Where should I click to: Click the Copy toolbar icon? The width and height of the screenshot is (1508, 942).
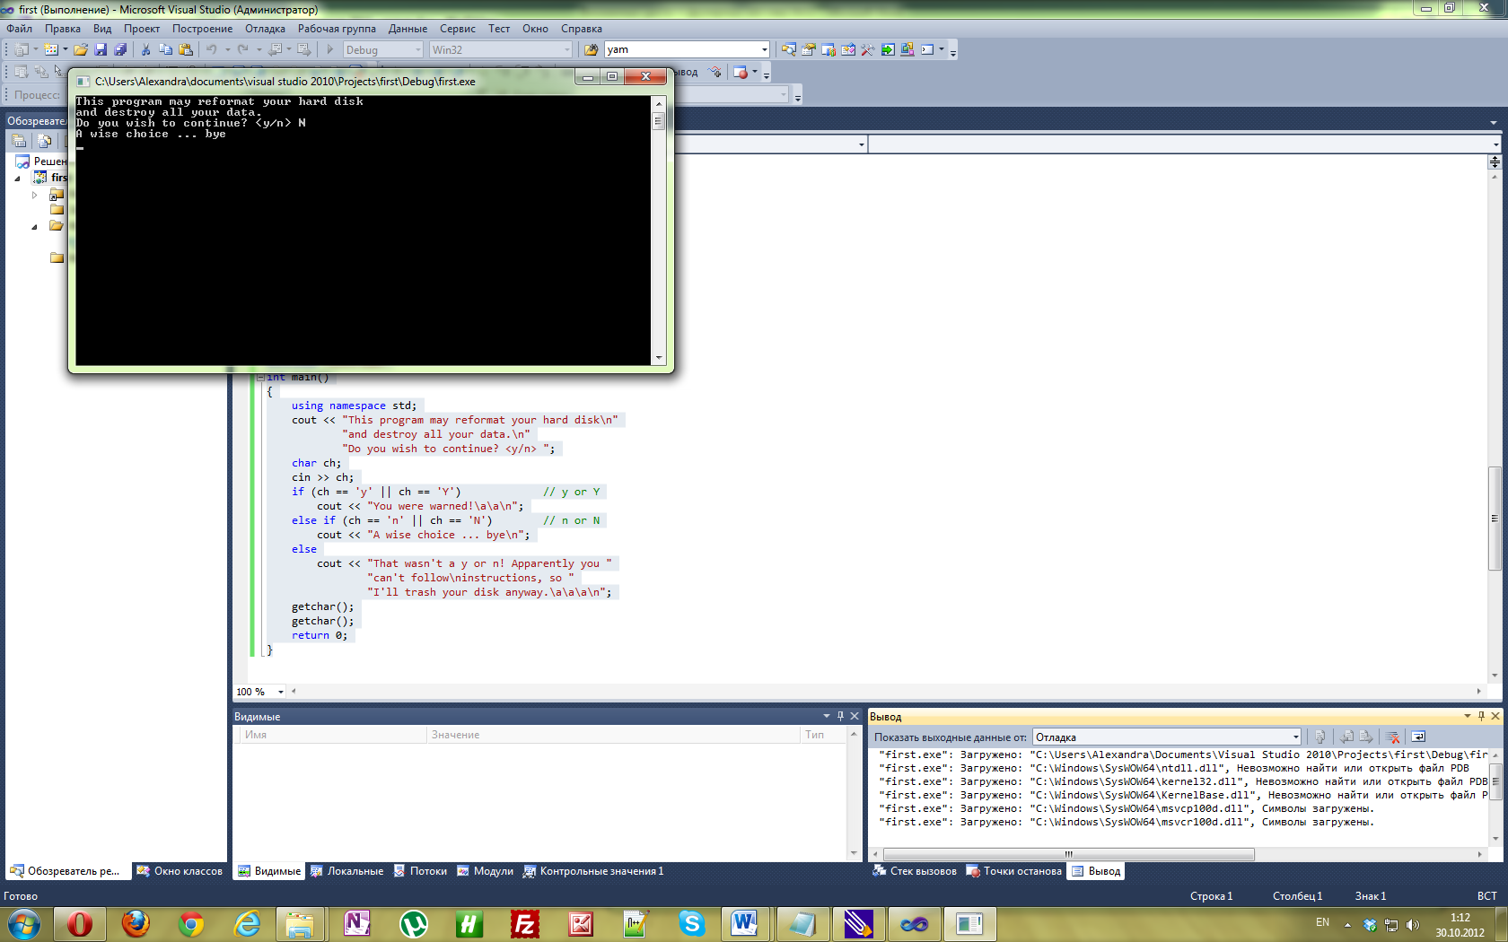(x=165, y=50)
